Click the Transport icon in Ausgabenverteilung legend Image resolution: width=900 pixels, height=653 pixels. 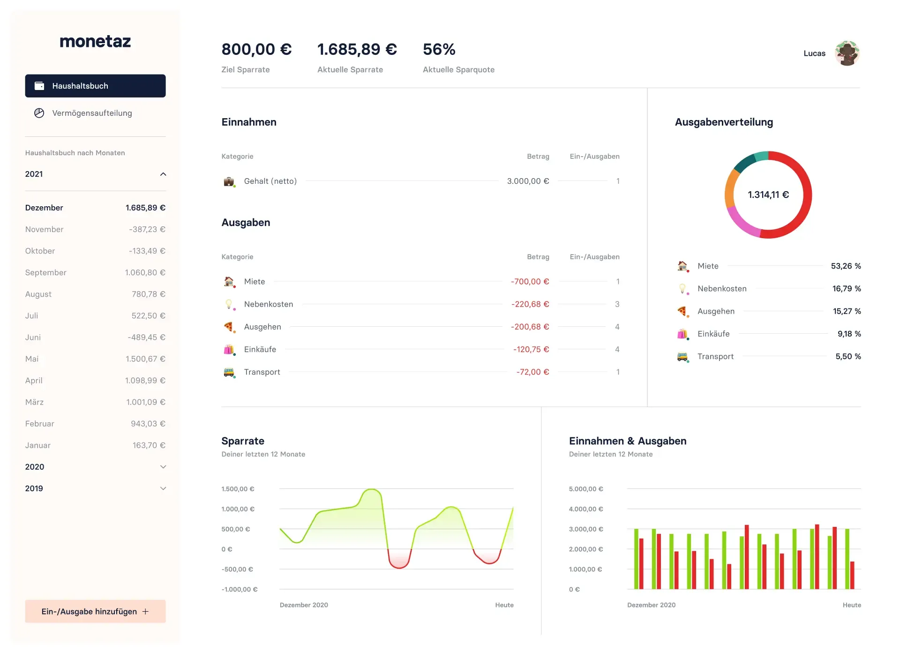click(x=682, y=356)
